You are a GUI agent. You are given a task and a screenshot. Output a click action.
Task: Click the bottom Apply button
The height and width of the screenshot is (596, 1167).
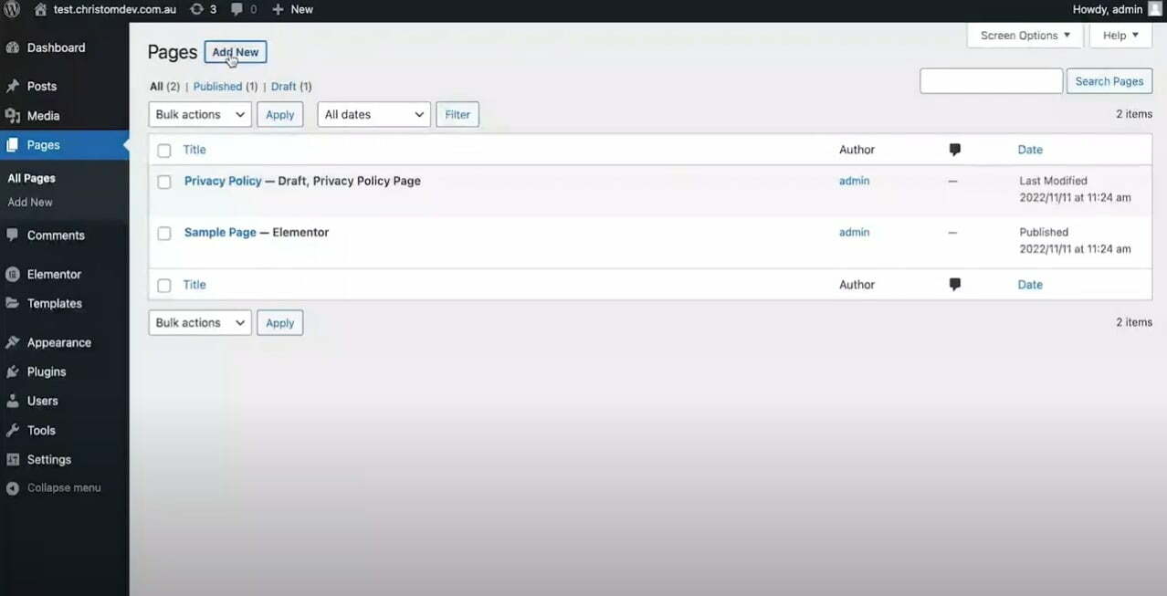point(279,322)
